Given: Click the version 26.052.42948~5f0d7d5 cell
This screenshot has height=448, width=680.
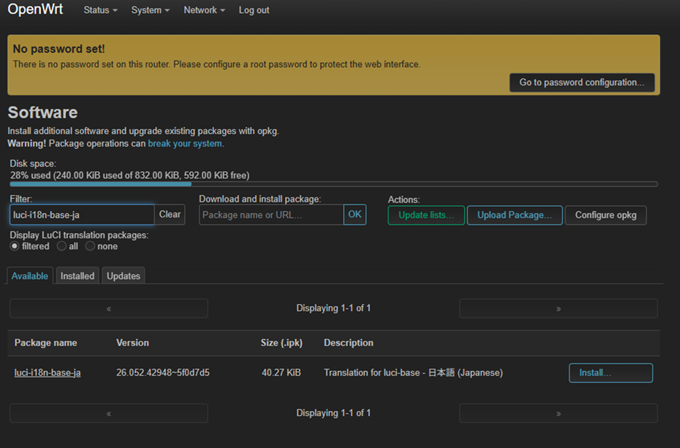Looking at the screenshot, I should [163, 372].
